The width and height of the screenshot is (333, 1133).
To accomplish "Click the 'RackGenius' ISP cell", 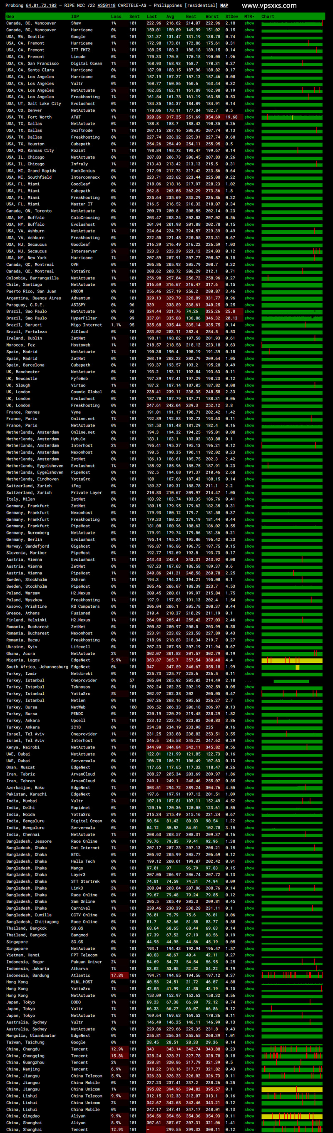I will pyautogui.click(x=82, y=171).
